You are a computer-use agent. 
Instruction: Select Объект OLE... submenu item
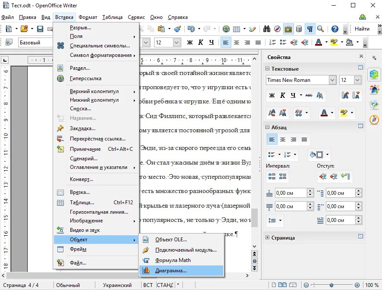[181, 240]
